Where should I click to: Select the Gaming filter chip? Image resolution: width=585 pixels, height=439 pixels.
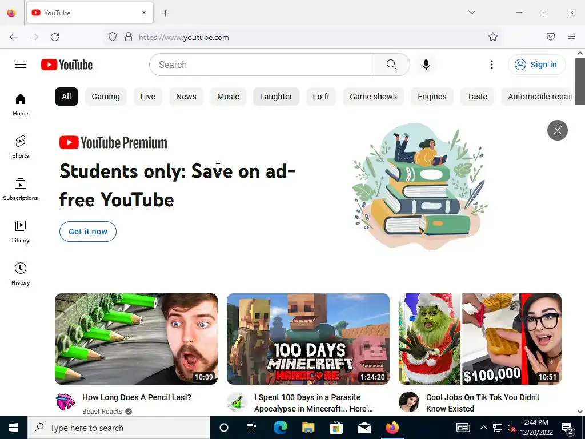click(x=106, y=97)
